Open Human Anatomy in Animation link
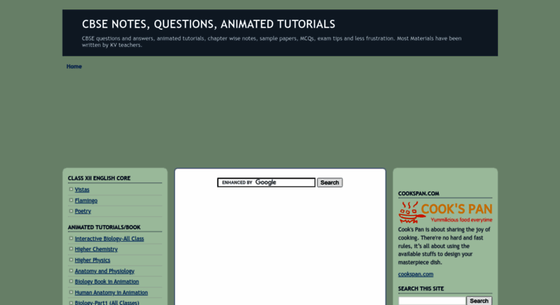Image resolution: width=560 pixels, height=305 pixels. [x=111, y=293]
